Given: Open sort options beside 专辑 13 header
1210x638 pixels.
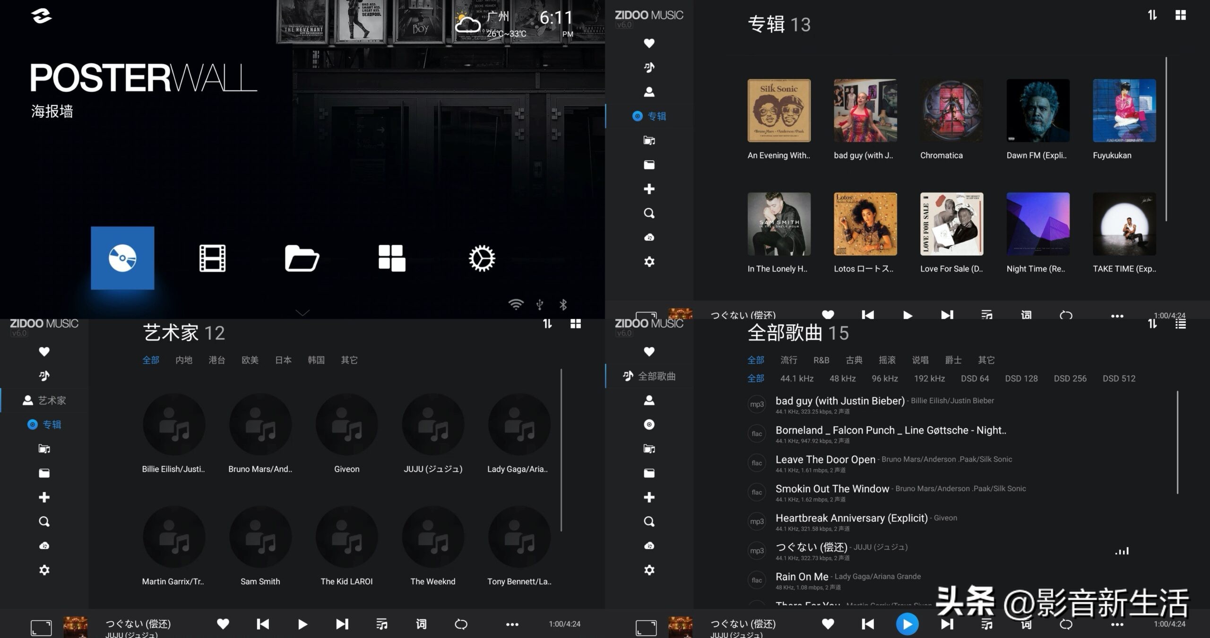Looking at the screenshot, I should point(1152,15).
